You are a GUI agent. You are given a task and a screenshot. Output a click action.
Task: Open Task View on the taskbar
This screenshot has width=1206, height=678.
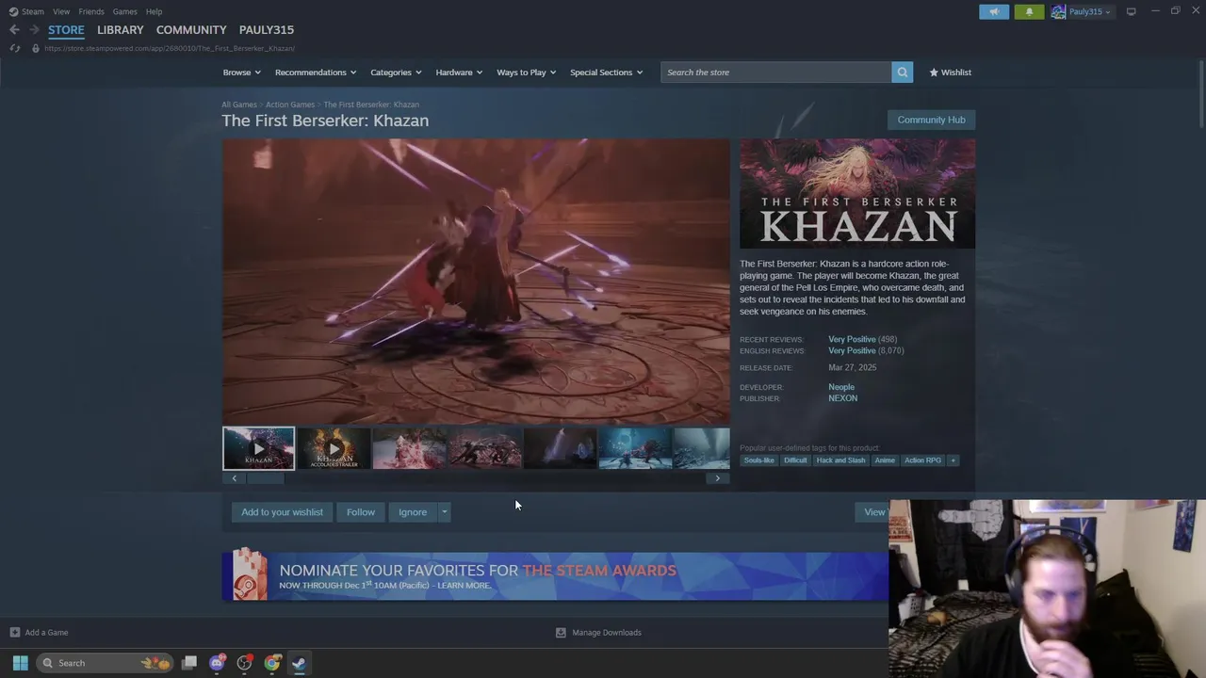coord(189,663)
